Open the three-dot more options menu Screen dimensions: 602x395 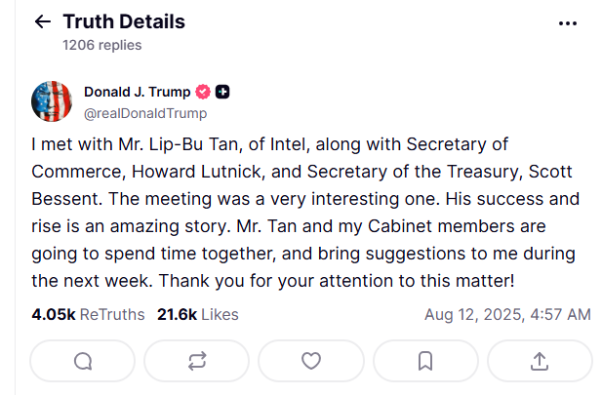tap(568, 23)
